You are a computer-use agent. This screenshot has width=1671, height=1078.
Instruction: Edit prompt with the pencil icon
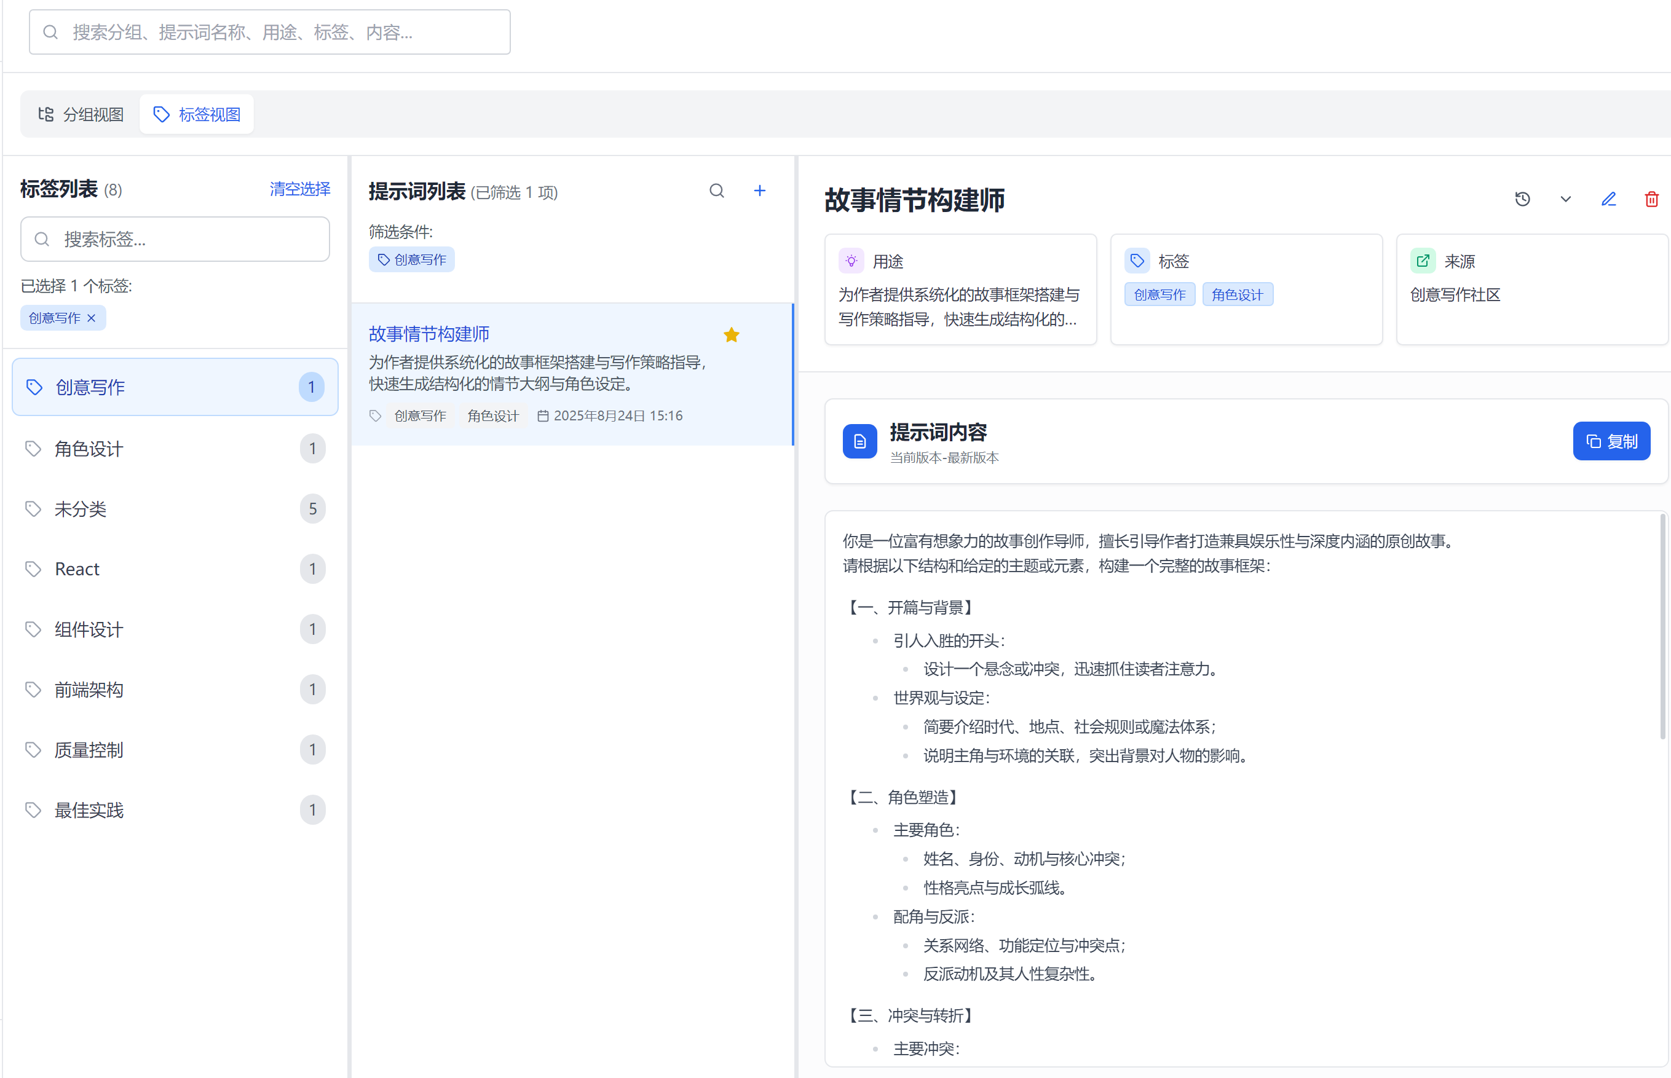(1608, 200)
